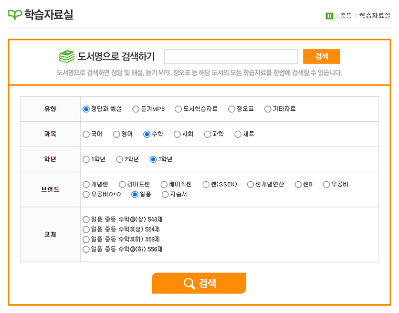Choose 사회 as the subject

pyautogui.click(x=177, y=134)
